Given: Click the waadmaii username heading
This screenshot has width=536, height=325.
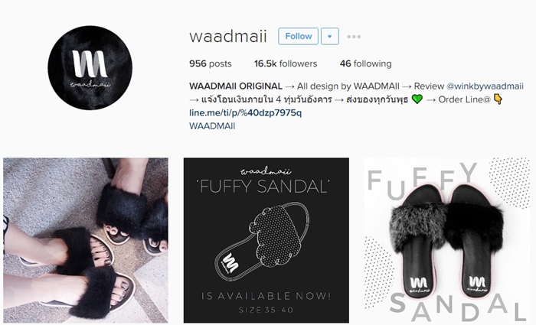Looking at the screenshot, I should pos(228,36).
